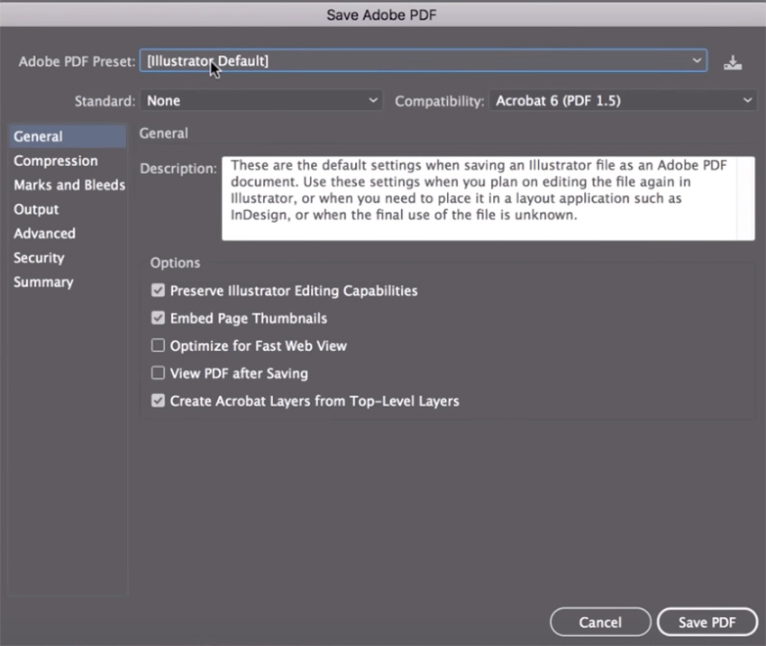View the Summary section
Viewport: 766px width, 646px height.
tap(43, 282)
